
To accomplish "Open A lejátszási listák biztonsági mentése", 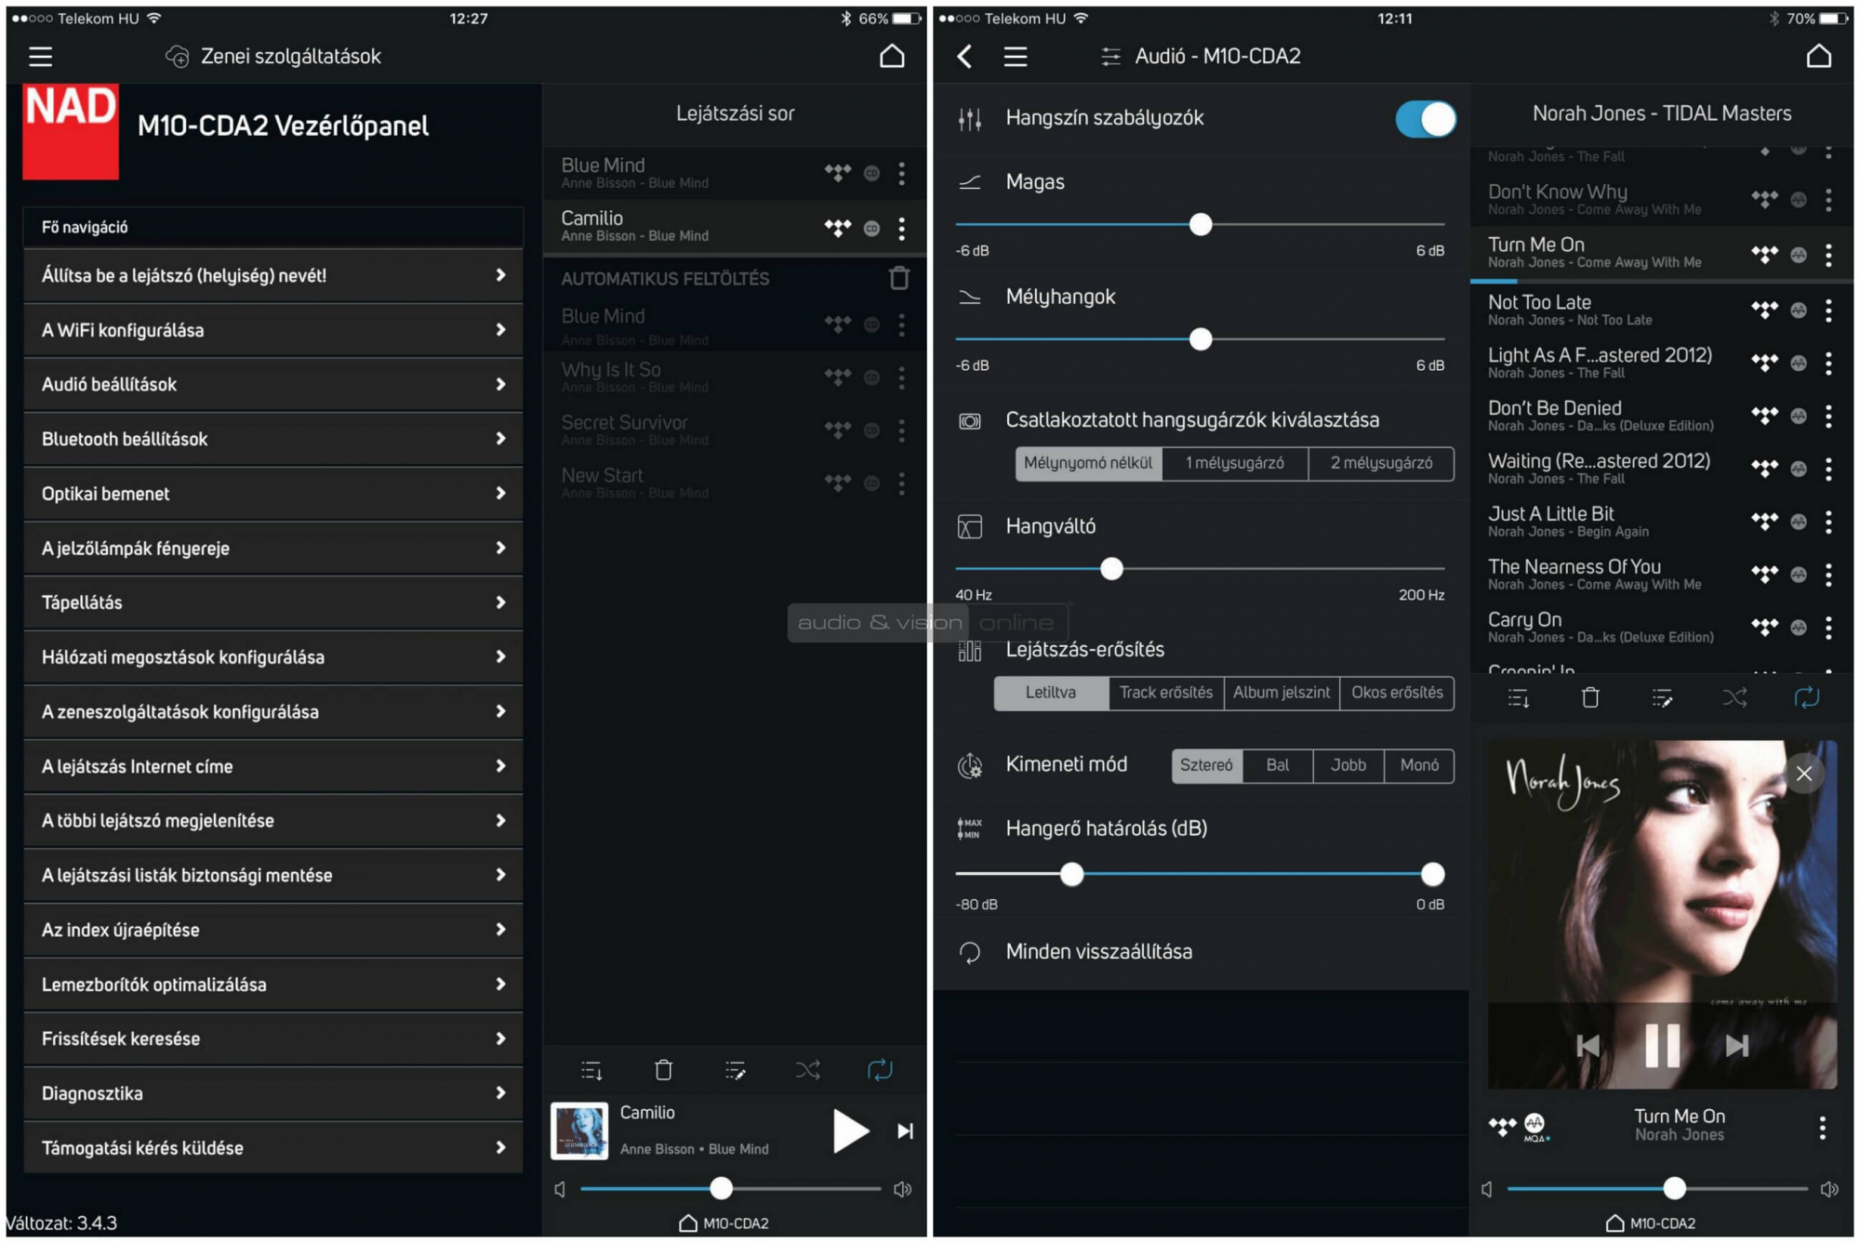I will (x=272, y=876).
